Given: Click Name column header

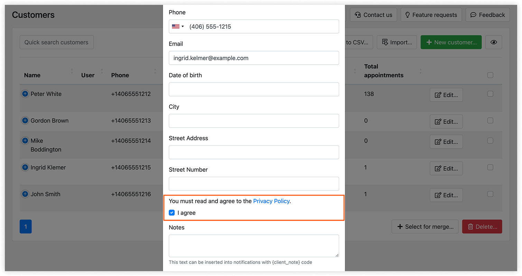Looking at the screenshot, I should pos(32,75).
